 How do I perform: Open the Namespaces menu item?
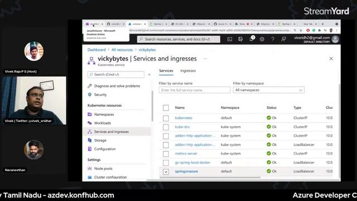pos(104,114)
